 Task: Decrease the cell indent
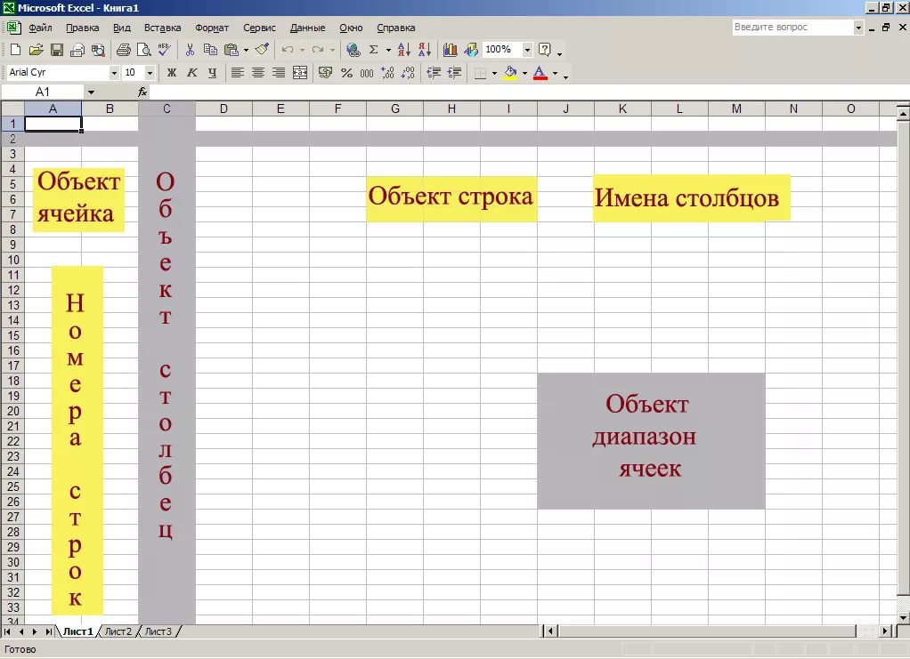pos(434,72)
